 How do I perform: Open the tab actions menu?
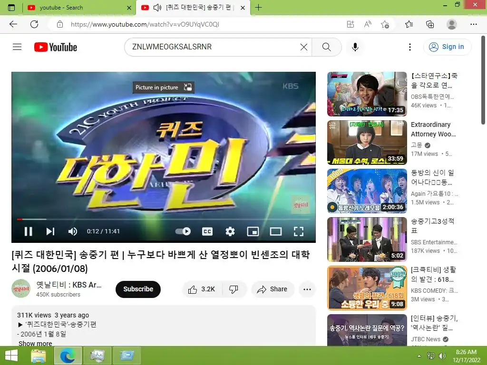point(11,8)
